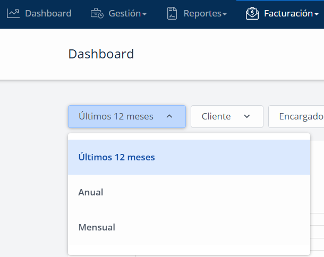Screen dimensions: 324x257
Task: Choose the Mensual option
Action: tap(189, 227)
